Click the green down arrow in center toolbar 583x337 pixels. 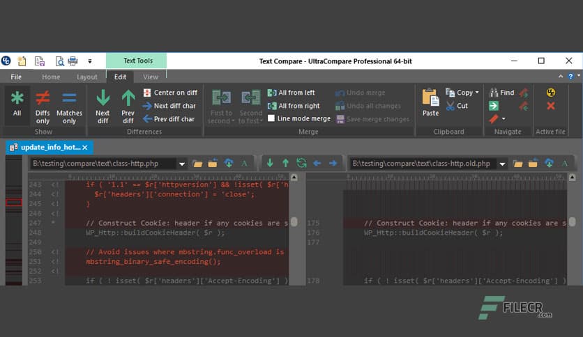click(x=270, y=163)
